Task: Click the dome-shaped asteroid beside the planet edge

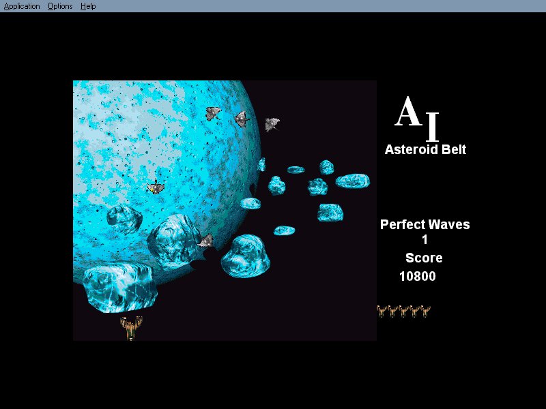Action: point(246,256)
